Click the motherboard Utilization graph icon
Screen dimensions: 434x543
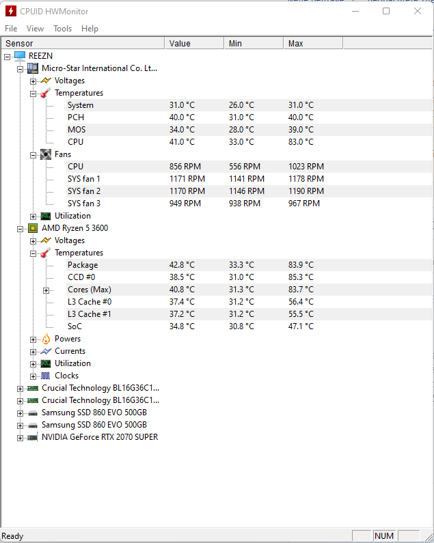46,217
